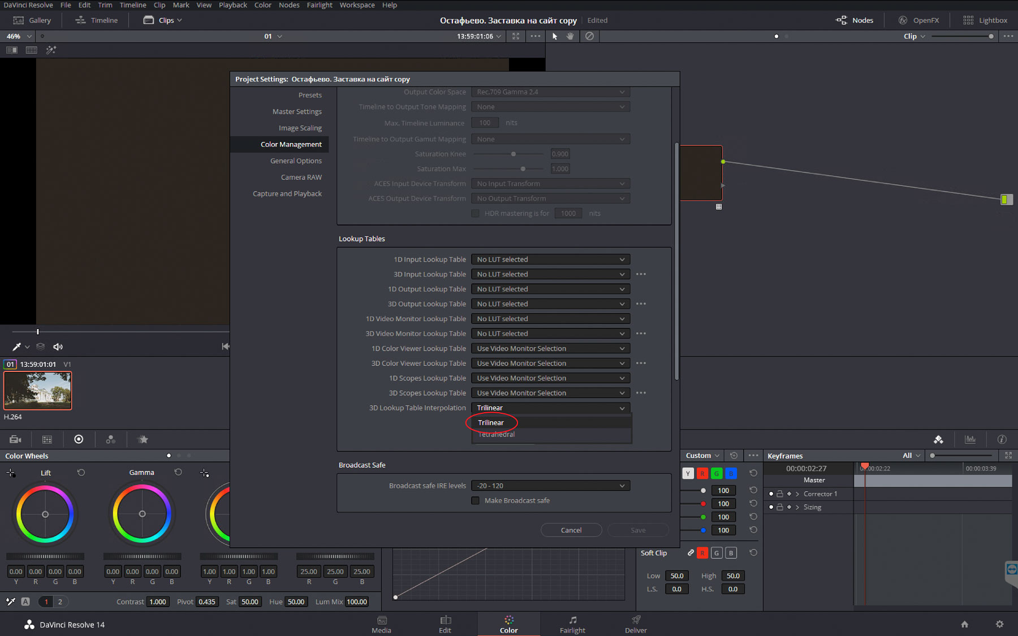Open the Clips dropdown
This screenshot has height=636, width=1018.
coord(163,20)
